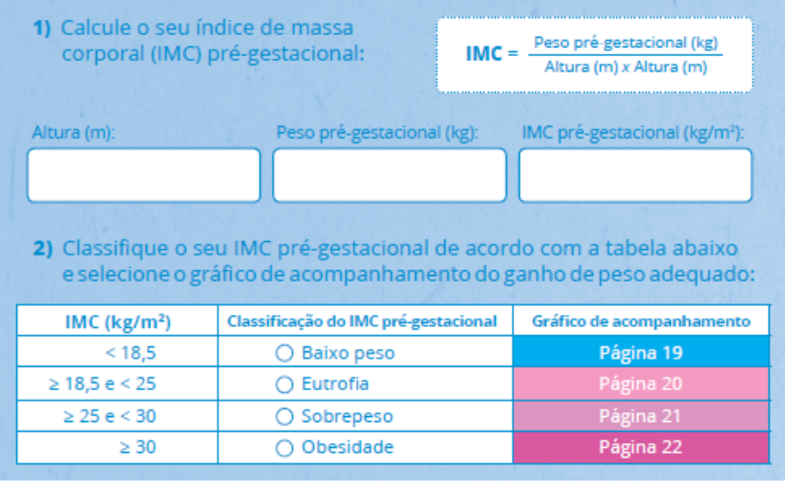Select the Obesidade radio button
Screen dimensions: 785x481
pos(285,447)
